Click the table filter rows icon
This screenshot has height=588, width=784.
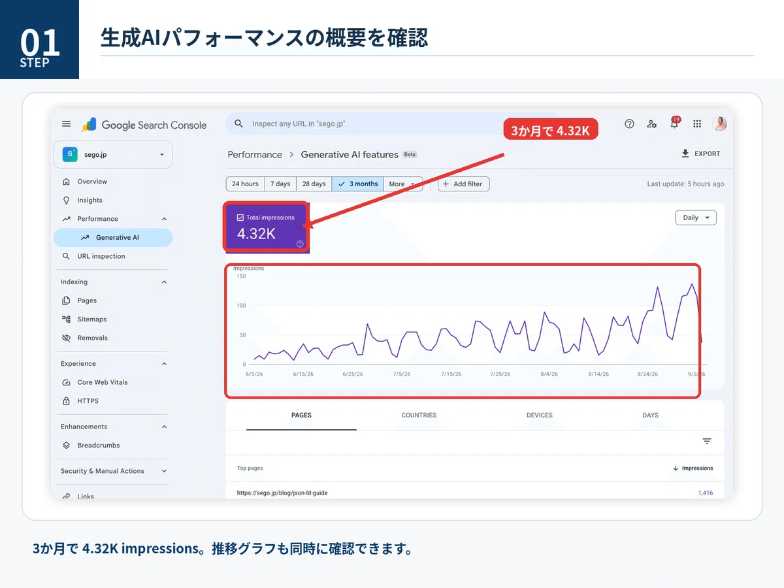coord(707,442)
